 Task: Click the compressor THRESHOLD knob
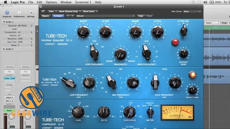[x=129, y=112]
